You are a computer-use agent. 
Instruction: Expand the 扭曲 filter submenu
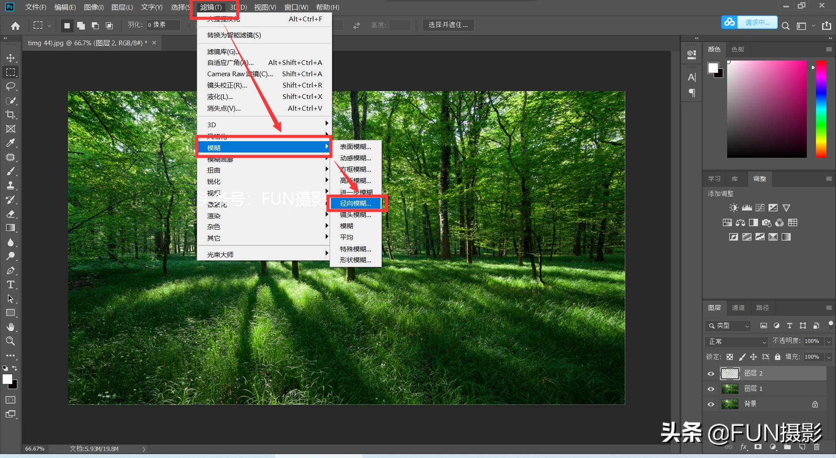[x=264, y=170]
